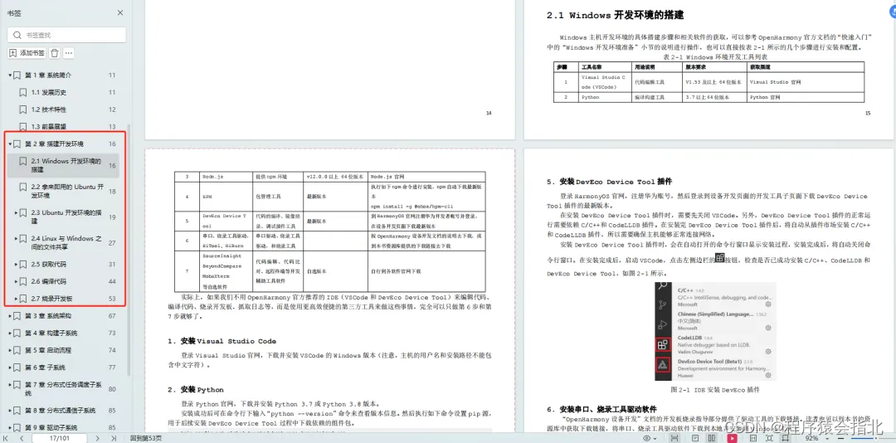
Task: Click bookmark icon beside 第 3 章 系统架构
Action: coord(17,315)
